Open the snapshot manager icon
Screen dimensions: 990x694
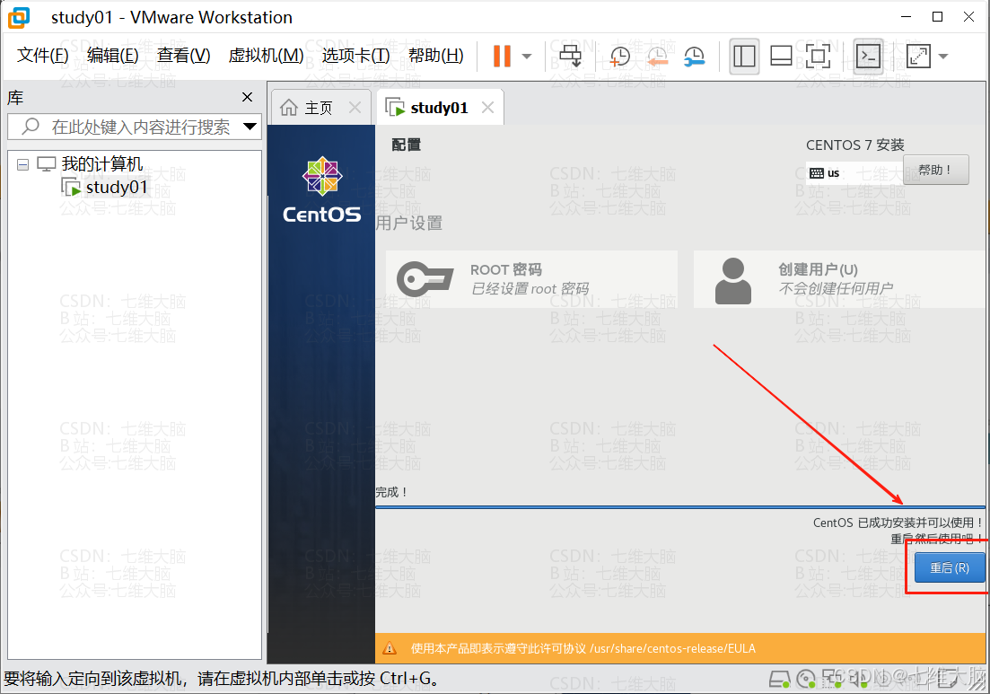point(694,57)
